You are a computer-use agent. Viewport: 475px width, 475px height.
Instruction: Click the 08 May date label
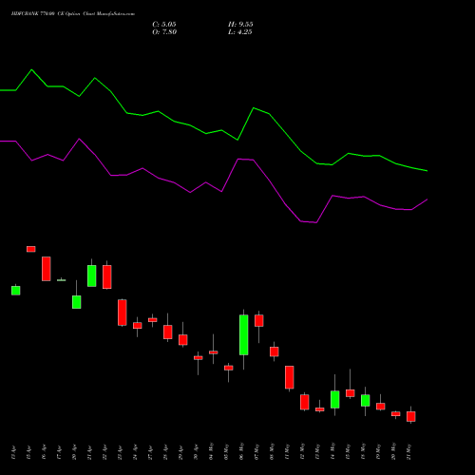coord(272,451)
